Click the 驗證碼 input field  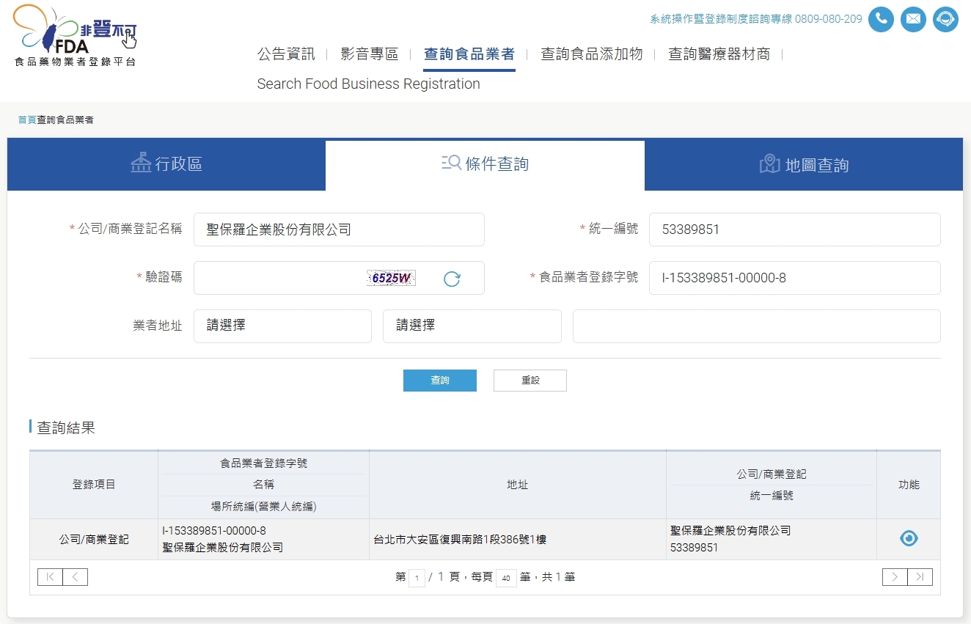coord(279,278)
